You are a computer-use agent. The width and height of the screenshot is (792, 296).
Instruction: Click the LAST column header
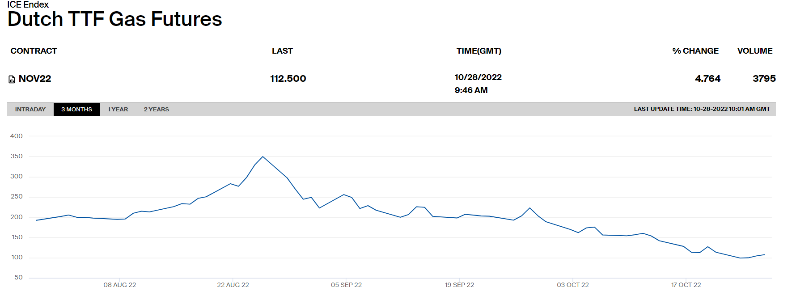pos(282,51)
